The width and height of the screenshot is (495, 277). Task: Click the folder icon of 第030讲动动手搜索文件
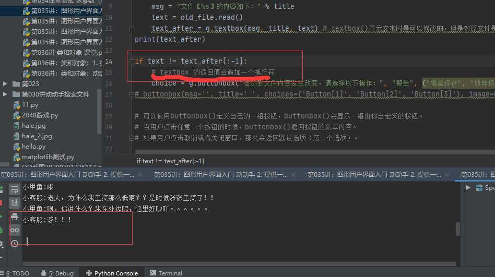click(16, 94)
